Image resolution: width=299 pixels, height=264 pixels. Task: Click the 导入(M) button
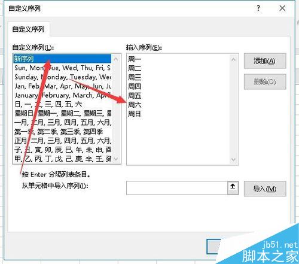click(x=265, y=189)
